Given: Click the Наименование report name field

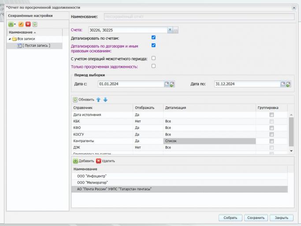Looking at the screenshot, I should [199, 17].
